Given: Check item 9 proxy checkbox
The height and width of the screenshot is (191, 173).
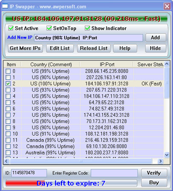Looking at the screenshot, I should (8, 128).
